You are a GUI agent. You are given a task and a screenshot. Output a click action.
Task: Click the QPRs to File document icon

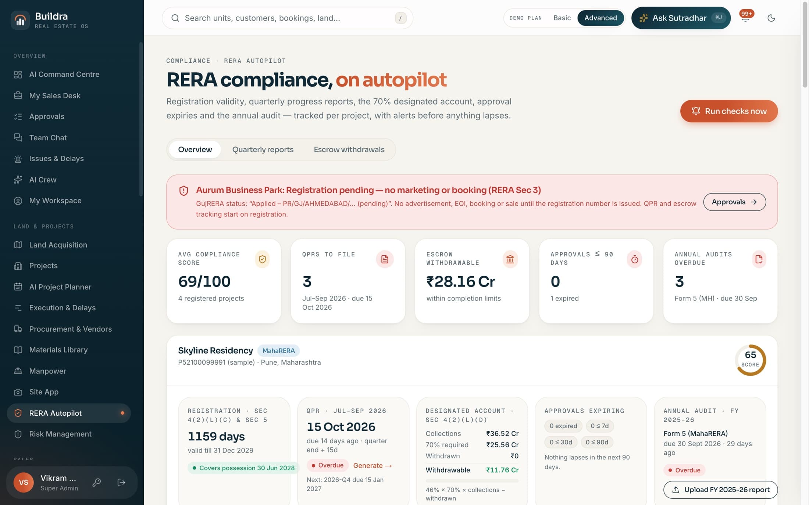385,259
